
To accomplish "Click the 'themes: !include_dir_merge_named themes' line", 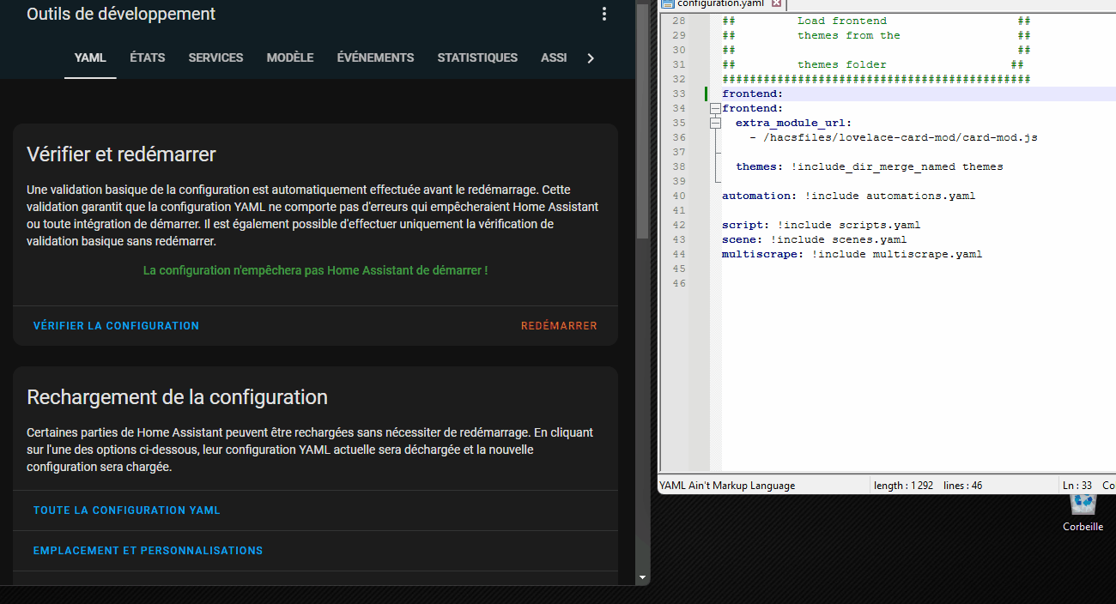I will (x=870, y=167).
